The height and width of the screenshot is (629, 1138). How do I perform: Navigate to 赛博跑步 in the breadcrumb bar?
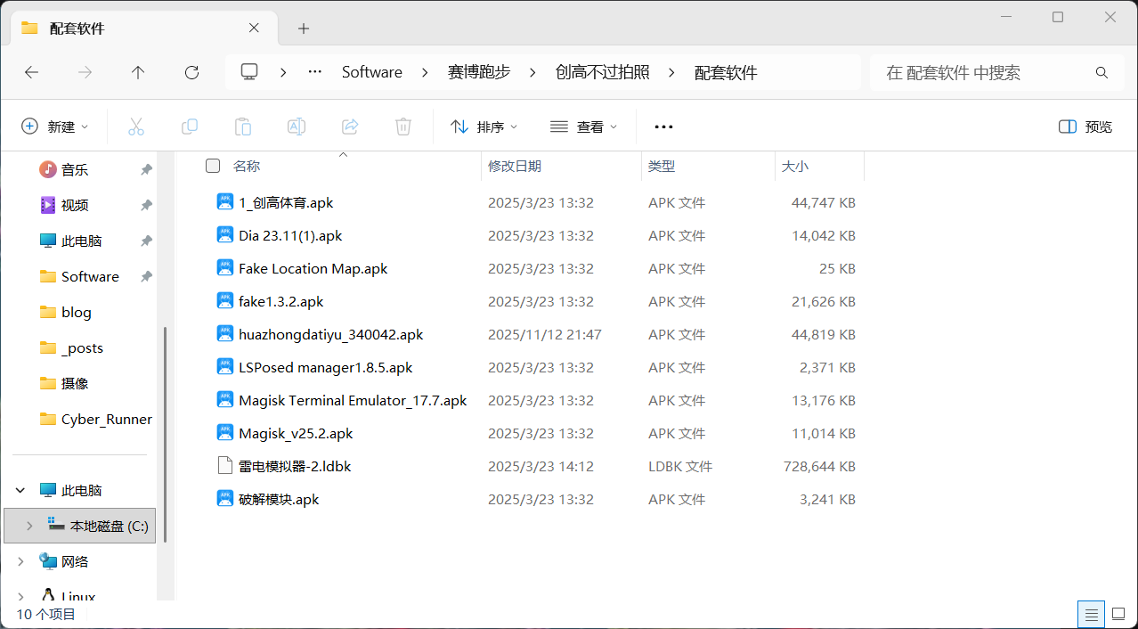tap(479, 72)
